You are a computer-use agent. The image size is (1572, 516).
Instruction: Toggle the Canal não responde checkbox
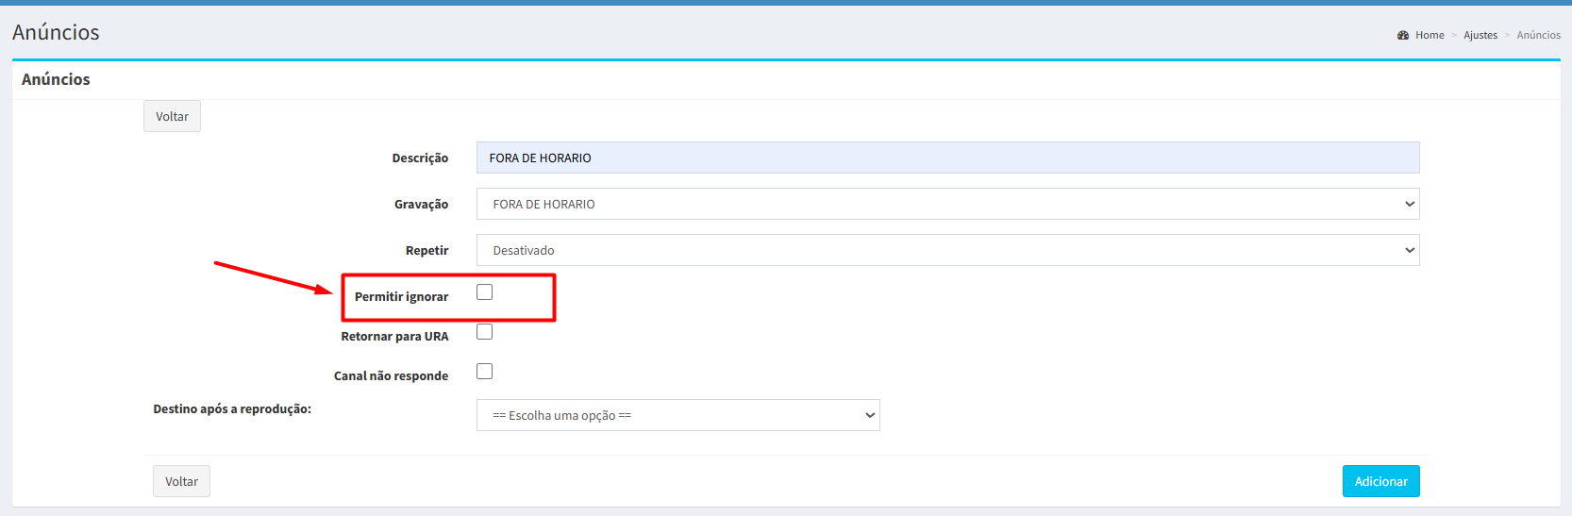point(485,372)
